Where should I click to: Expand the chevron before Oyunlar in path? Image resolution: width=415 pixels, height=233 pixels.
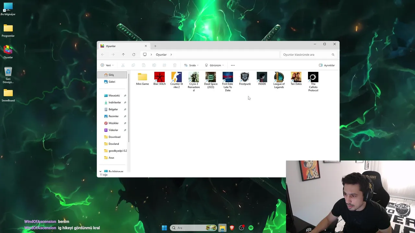click(x=151, y=55)
